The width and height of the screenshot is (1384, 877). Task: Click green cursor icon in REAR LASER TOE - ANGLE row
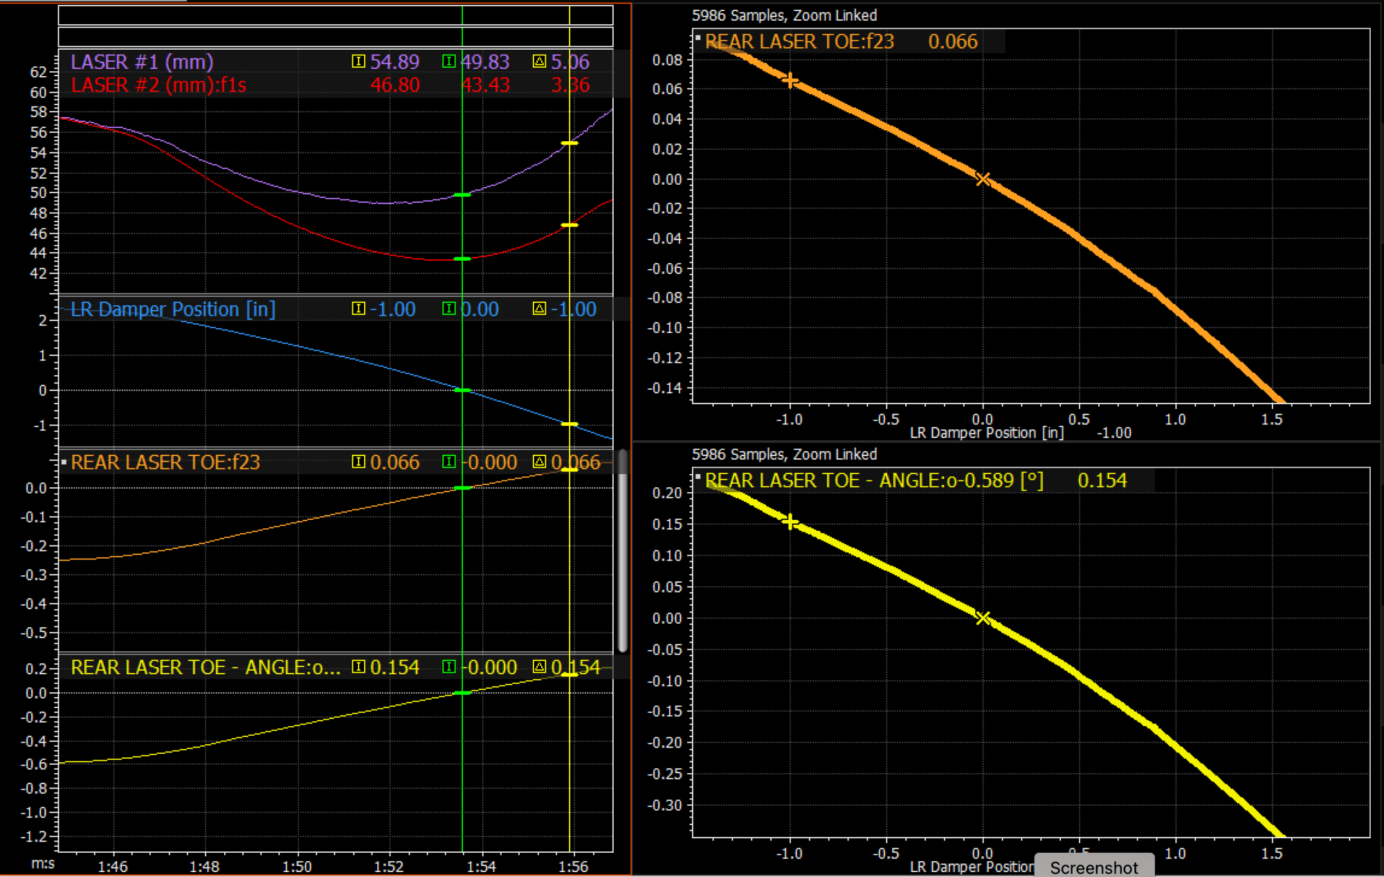coord(449,667)
